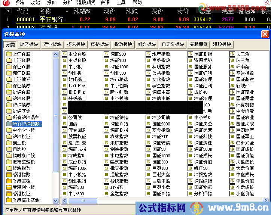Open the 分析 menu
The image size is (271, 215).
[67, 3]
